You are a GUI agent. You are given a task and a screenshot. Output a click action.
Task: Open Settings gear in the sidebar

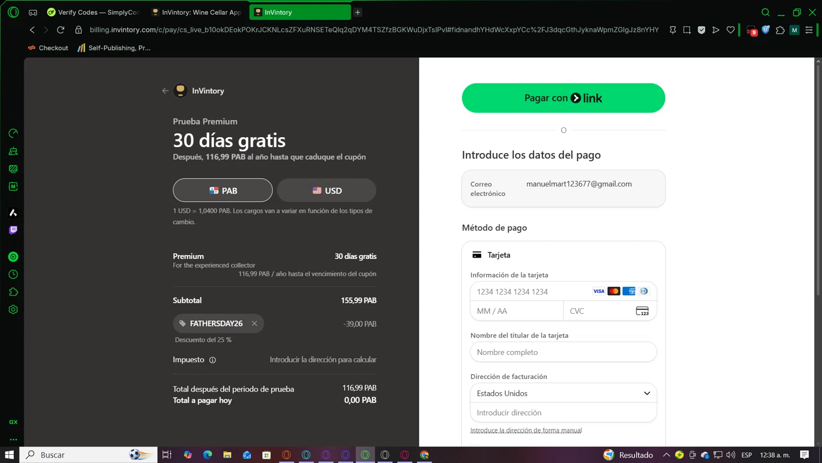point(13,309)
